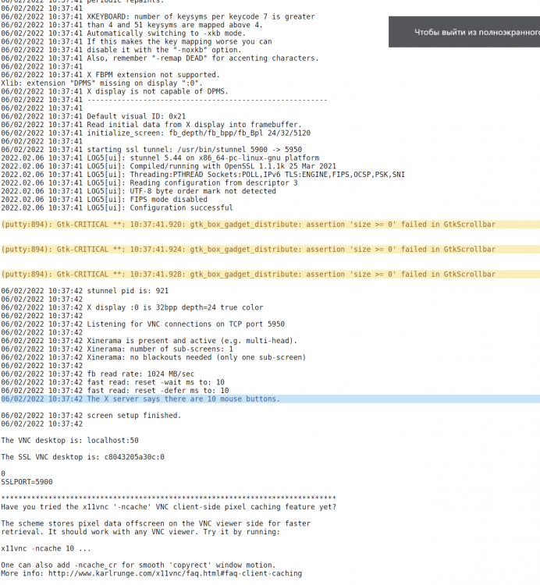Click the Russian fullscreen exit notification banner
Viewport: 540px width, 585px height.
point(464,32)
